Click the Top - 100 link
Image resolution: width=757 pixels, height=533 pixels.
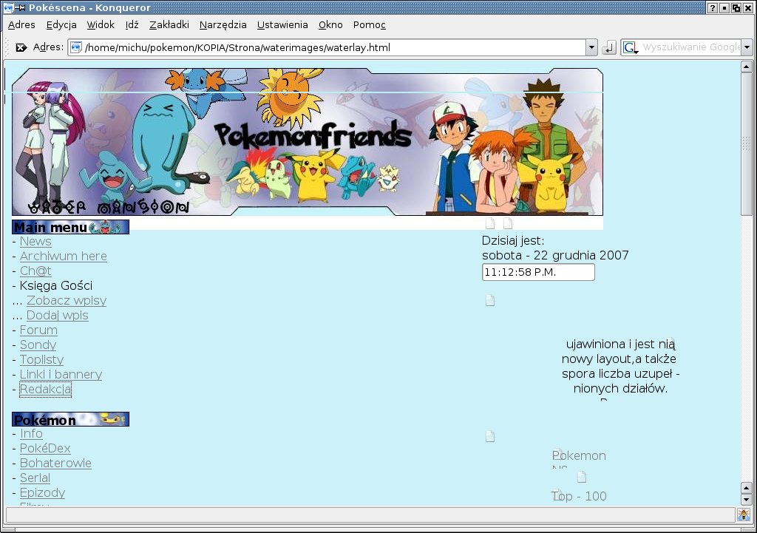click(579, 496)
